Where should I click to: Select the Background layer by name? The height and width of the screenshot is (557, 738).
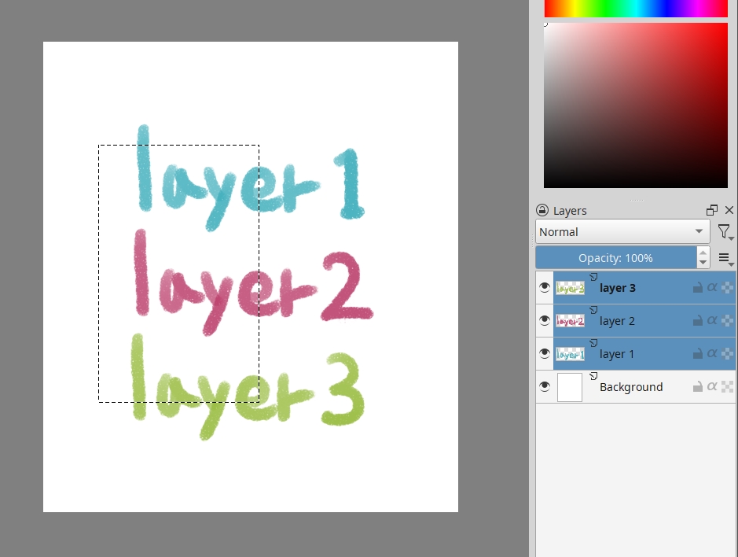pyautogui.click(x=631, y=387)
